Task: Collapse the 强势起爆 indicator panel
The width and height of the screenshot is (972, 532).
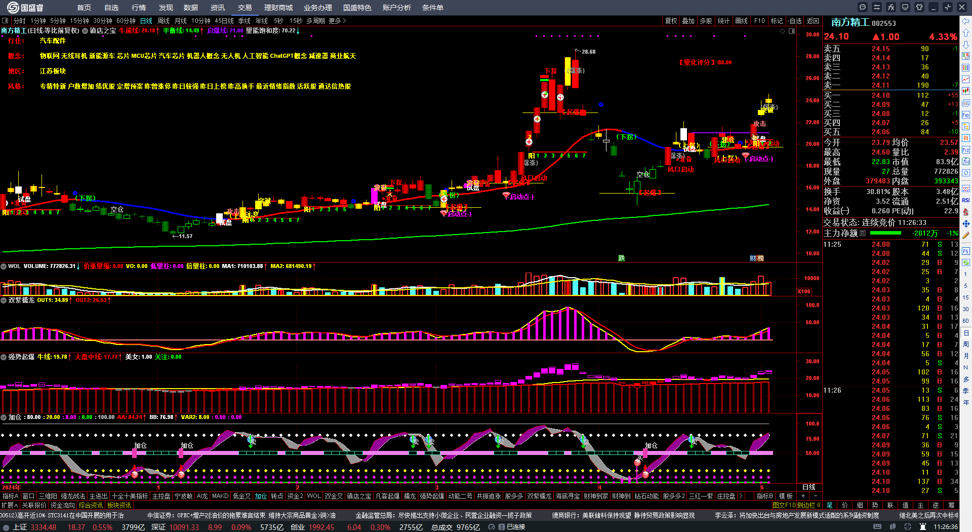Action: click(4, 357)
